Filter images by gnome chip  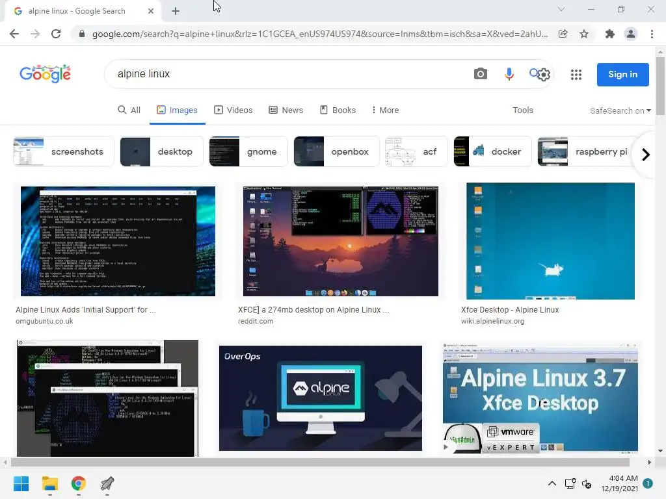pyautogui.click(x=248, y=151)
